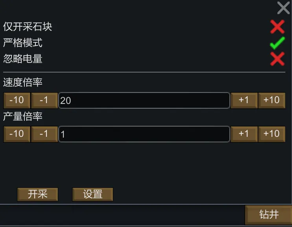Click the 忽略电量 label text

tap(23, 59)
